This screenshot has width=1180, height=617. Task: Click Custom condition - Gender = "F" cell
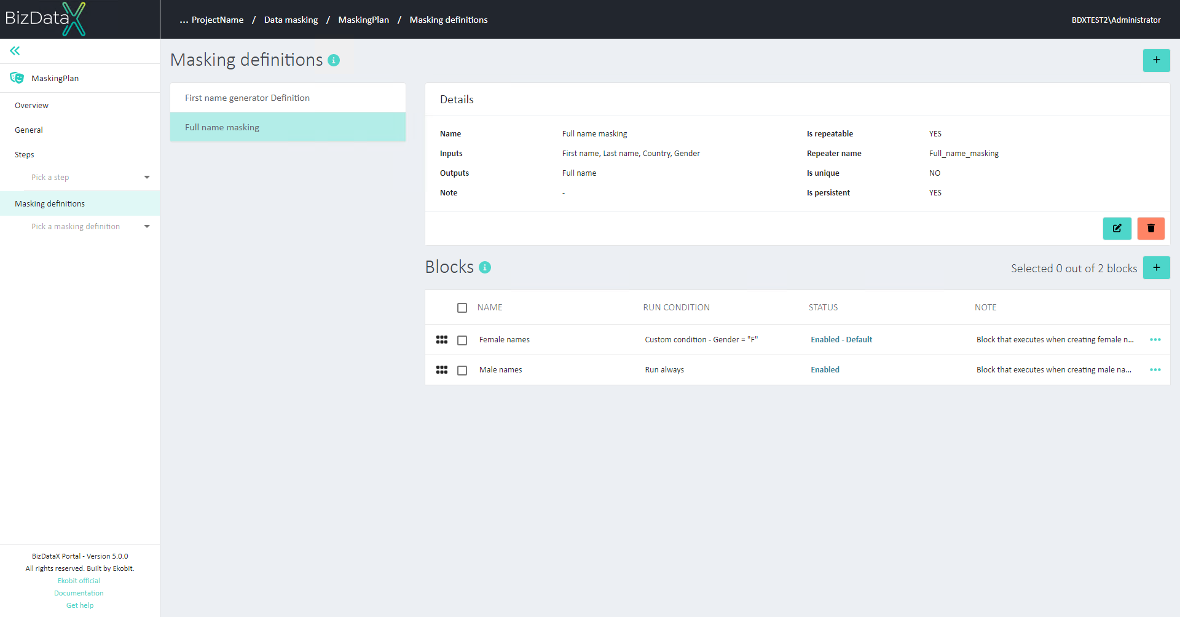click(x=701, y=340)
